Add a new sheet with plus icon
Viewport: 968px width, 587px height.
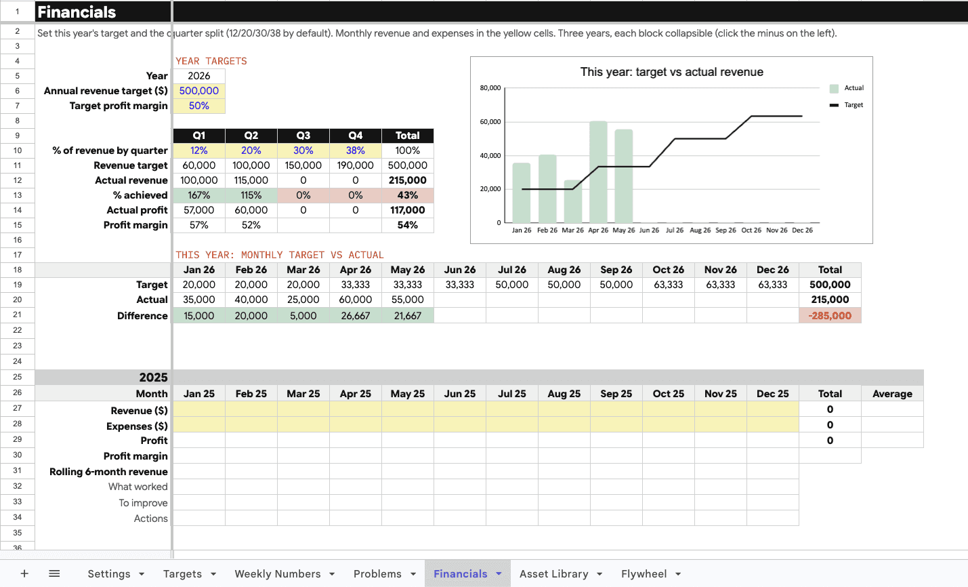tap(24, 573)
